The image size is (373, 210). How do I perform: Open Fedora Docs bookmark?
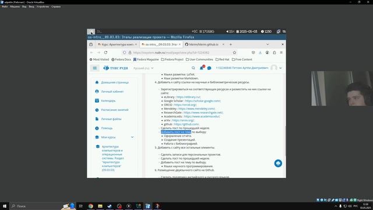pyautogui.click(x=121, y=60)
